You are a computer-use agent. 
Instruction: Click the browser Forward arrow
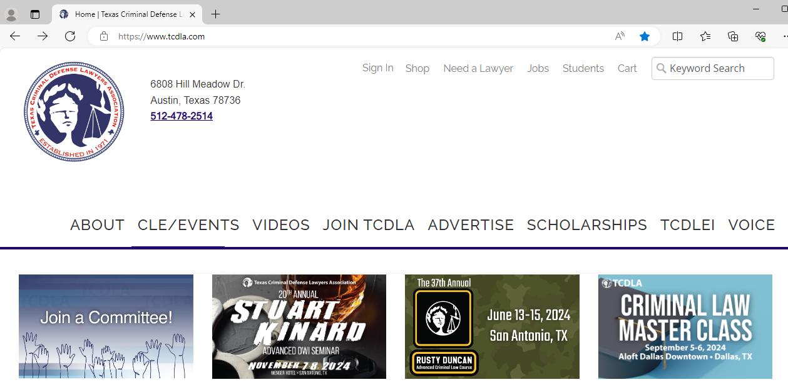coord(43,36)
